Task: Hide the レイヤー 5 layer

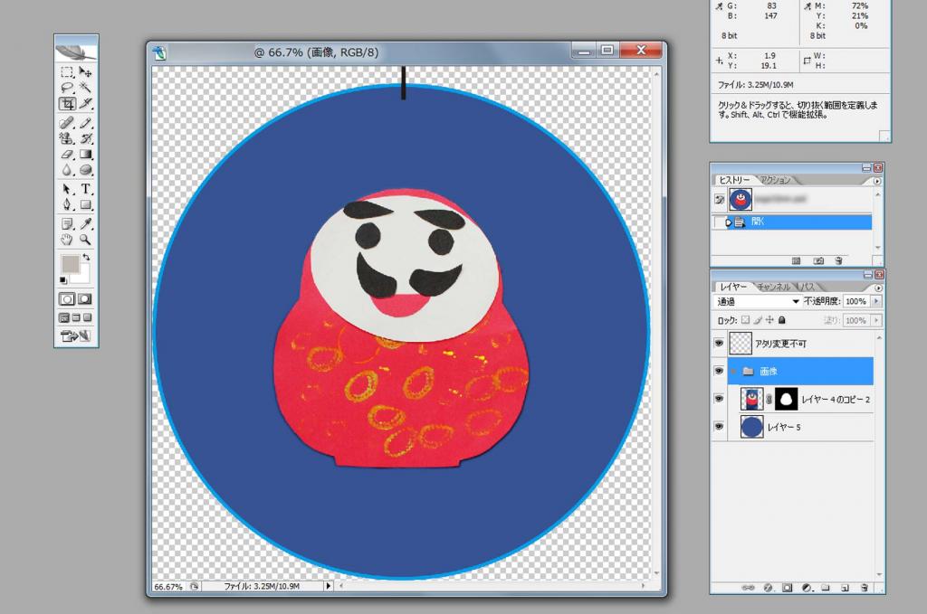Action: 720,427
